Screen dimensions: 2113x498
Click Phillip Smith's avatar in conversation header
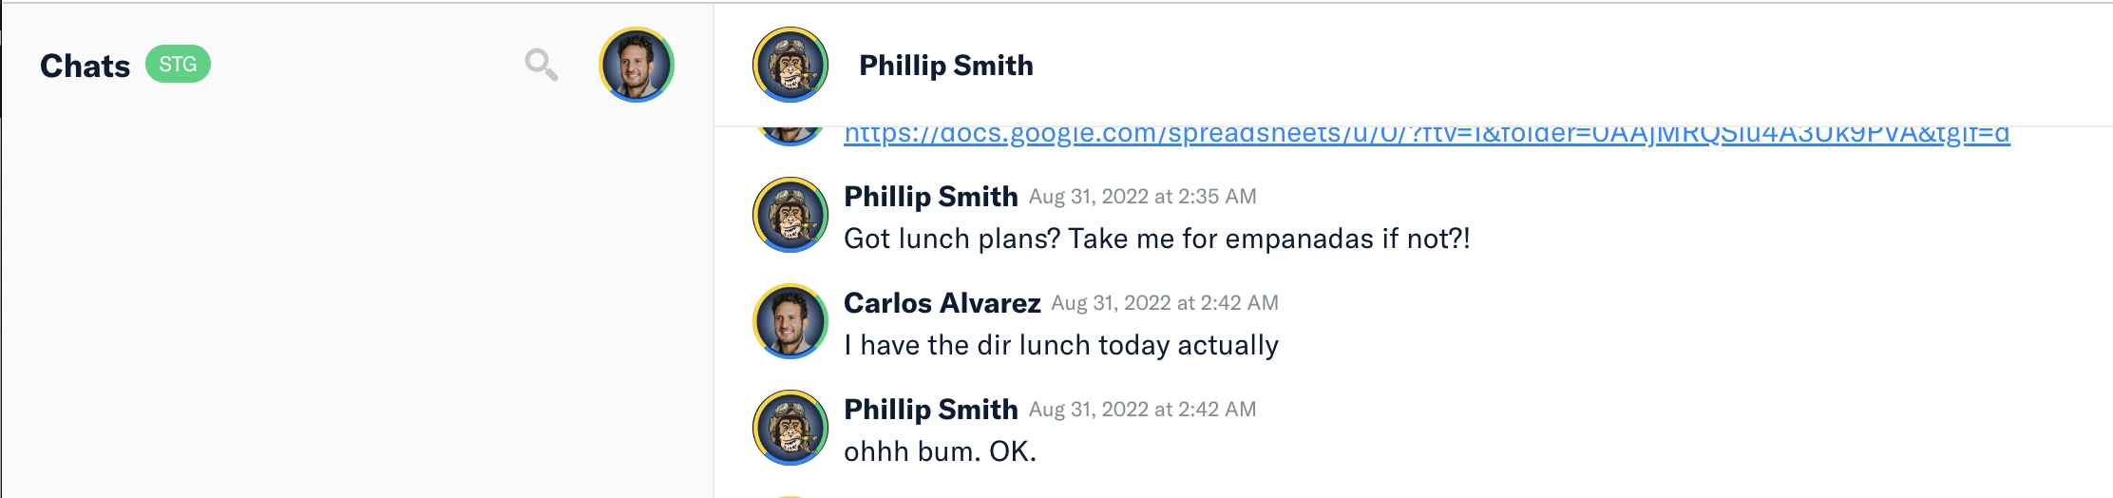[790, 65]
